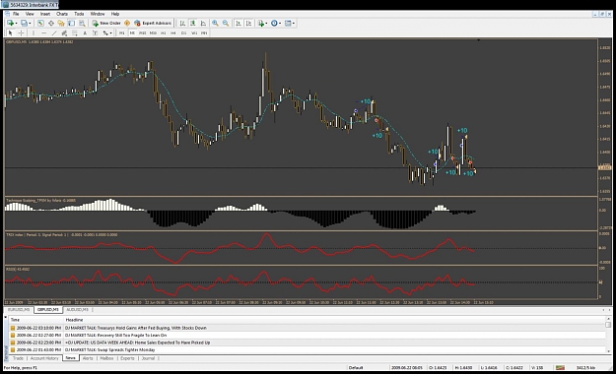Open the Periods clock dropdown
This screenshot has width=616, height=374.
tap(276, 24)
